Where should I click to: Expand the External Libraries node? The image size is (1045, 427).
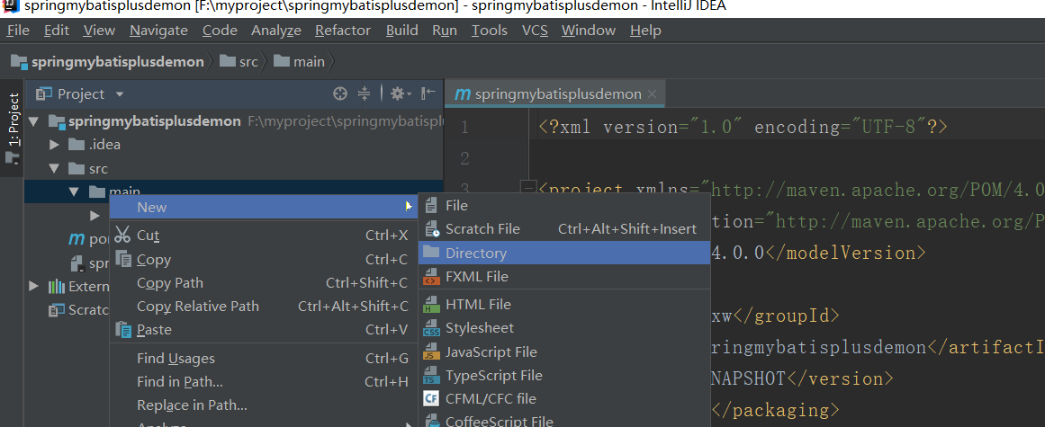tap(34, 287)
